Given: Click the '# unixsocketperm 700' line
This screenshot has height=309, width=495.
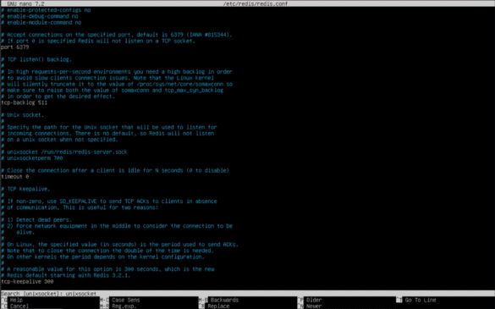Looking at the screenshot, I should click(x=32, y=158).
